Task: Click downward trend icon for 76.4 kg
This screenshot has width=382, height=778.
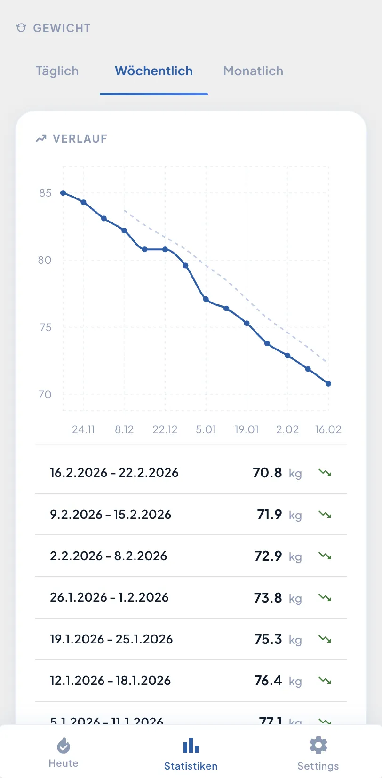Action: [325, 681]
